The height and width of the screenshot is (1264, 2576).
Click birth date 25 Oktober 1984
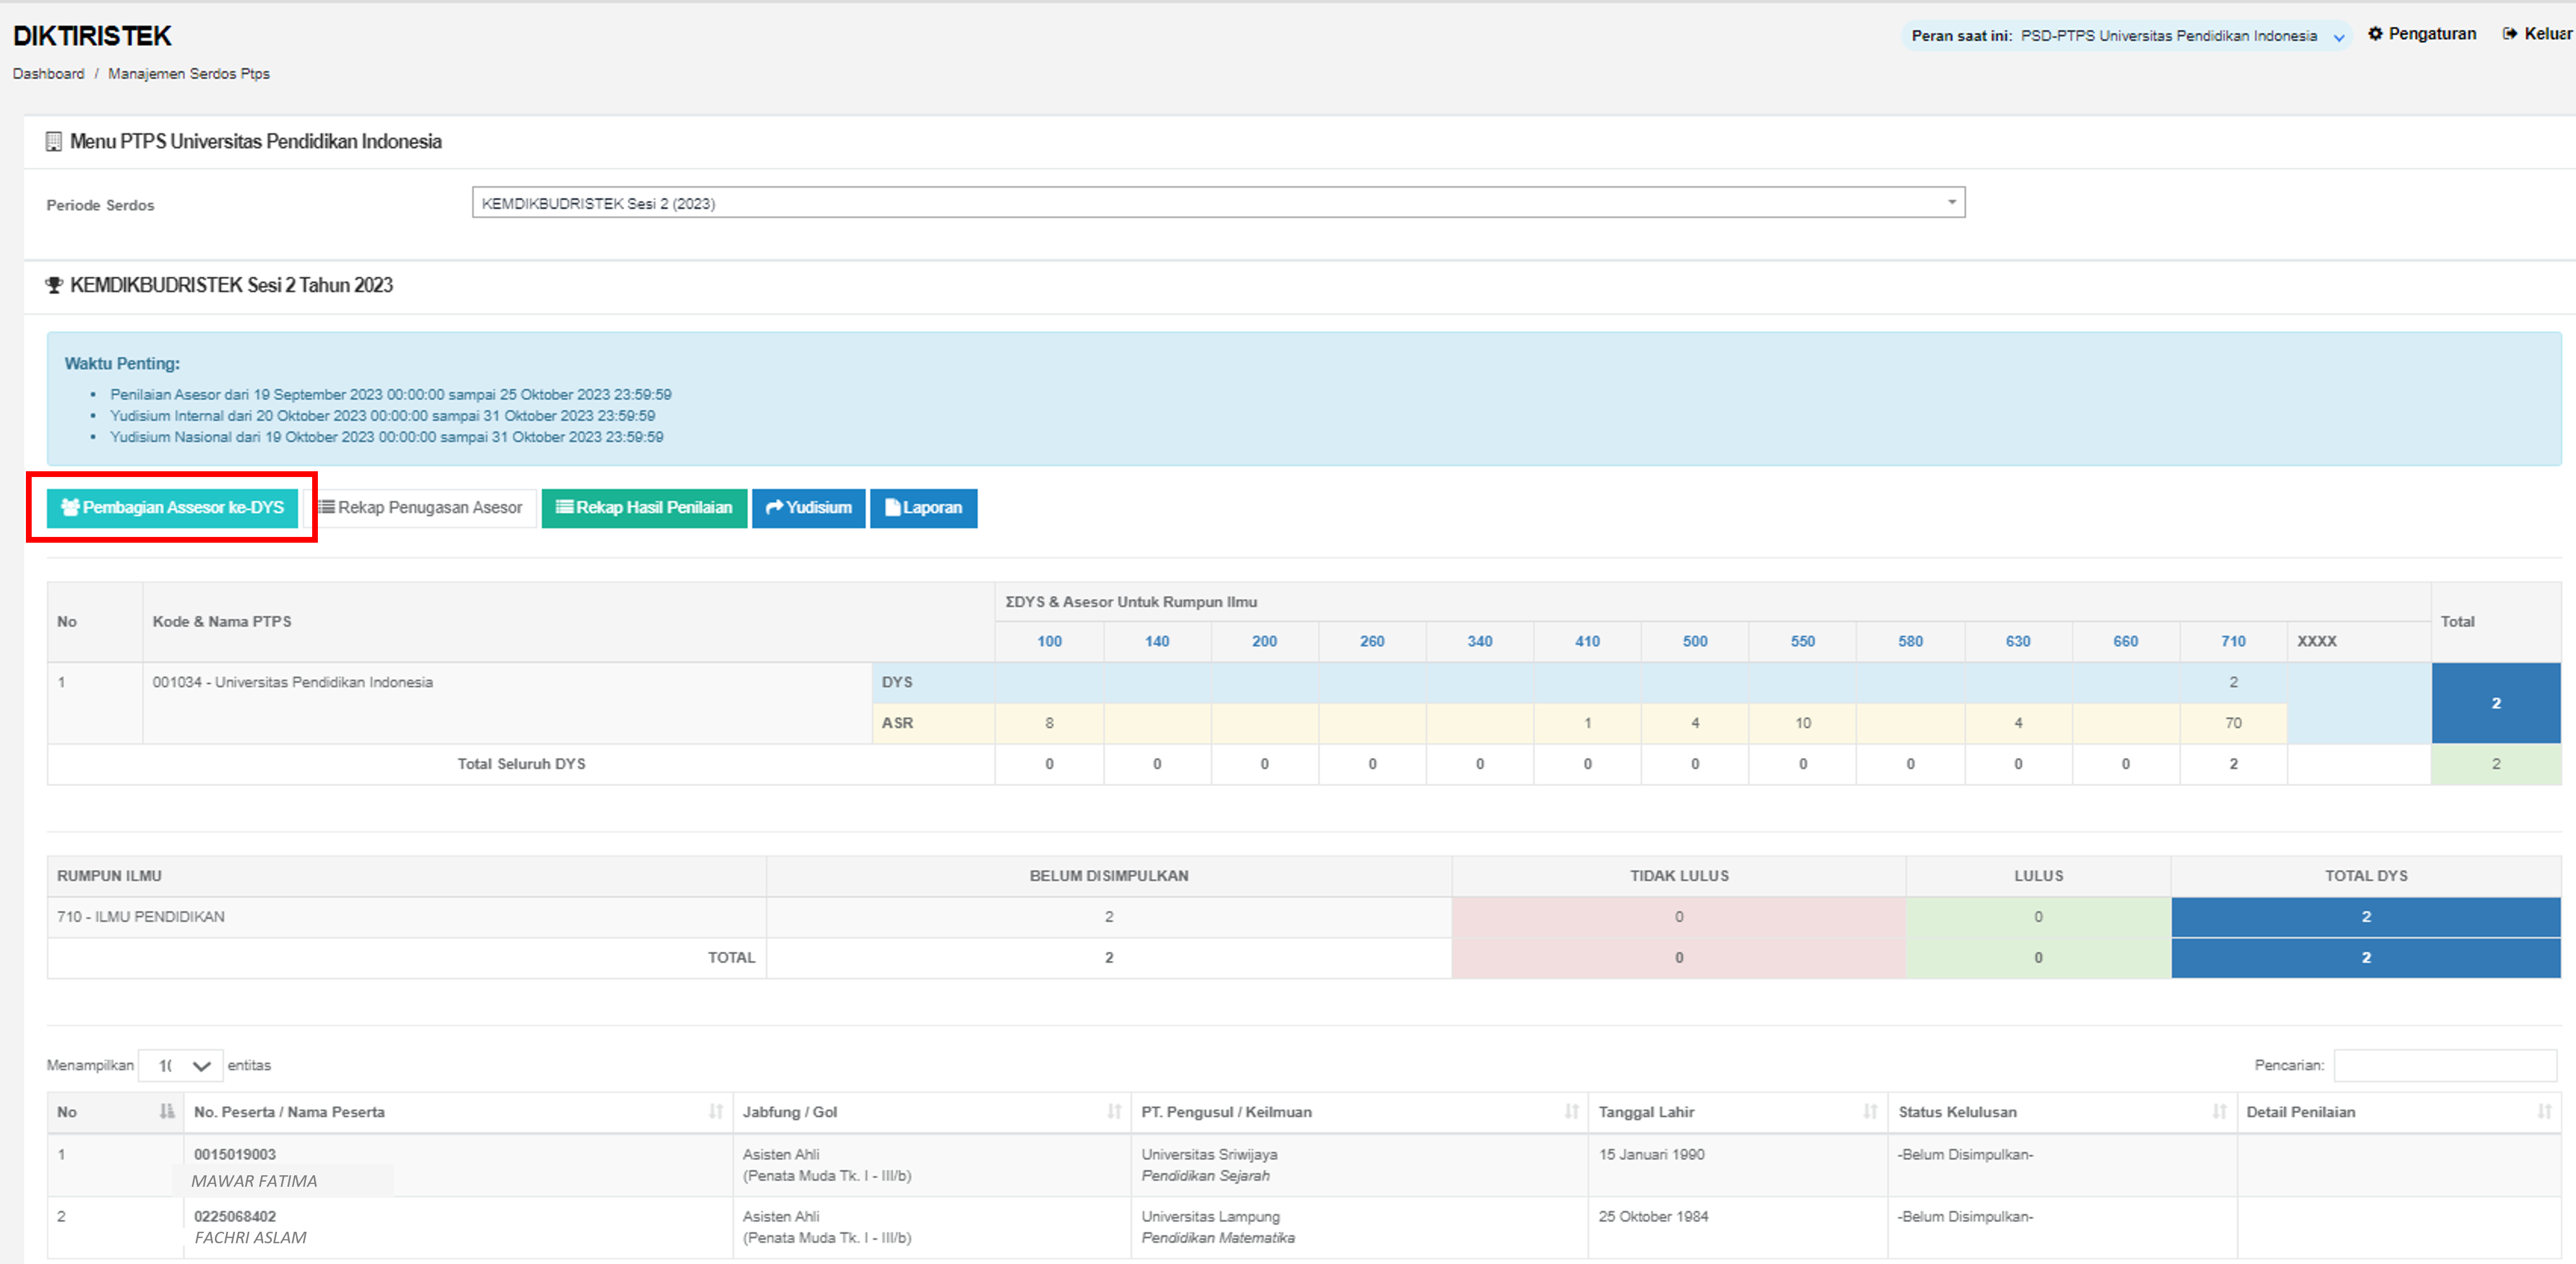(x=1653, y=1216)
